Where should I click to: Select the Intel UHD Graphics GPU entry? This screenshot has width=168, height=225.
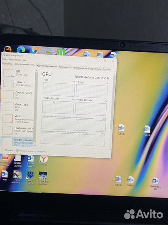pyautogui.click(x=17, y=130)
